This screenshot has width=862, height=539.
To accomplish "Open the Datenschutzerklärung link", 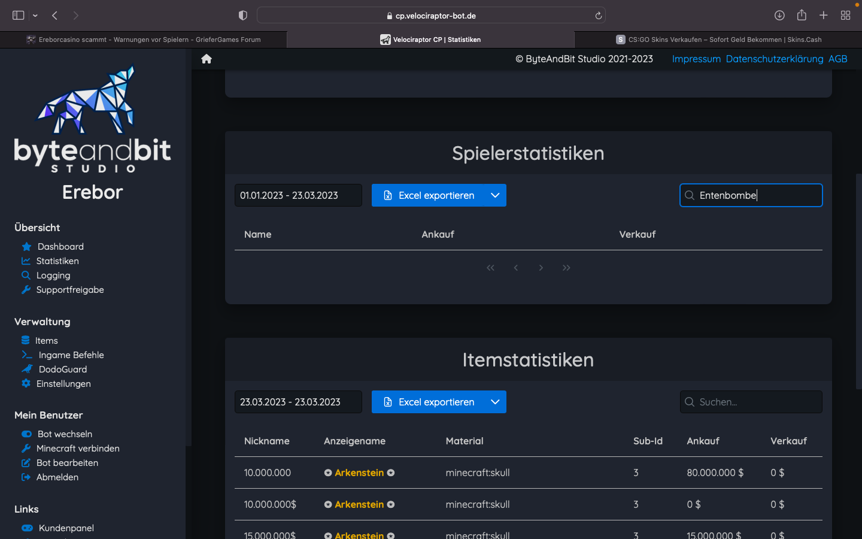I will [775, 59].
